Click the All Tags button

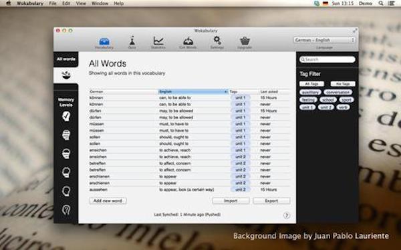coord(311,84)
